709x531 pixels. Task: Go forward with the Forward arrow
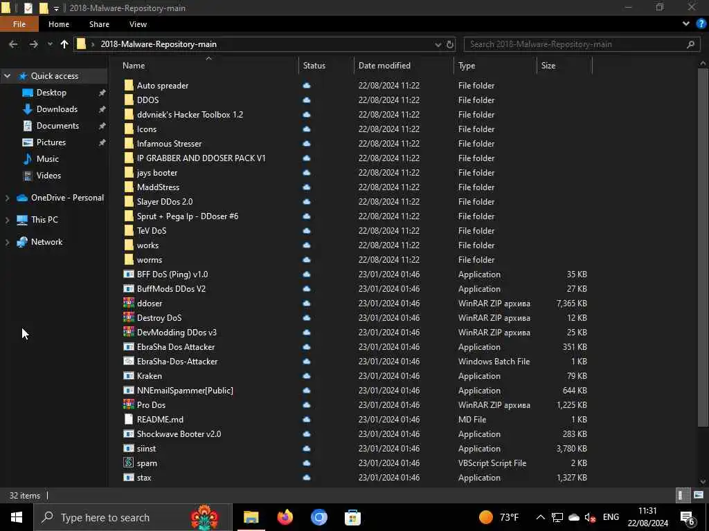tap(33, 44)
